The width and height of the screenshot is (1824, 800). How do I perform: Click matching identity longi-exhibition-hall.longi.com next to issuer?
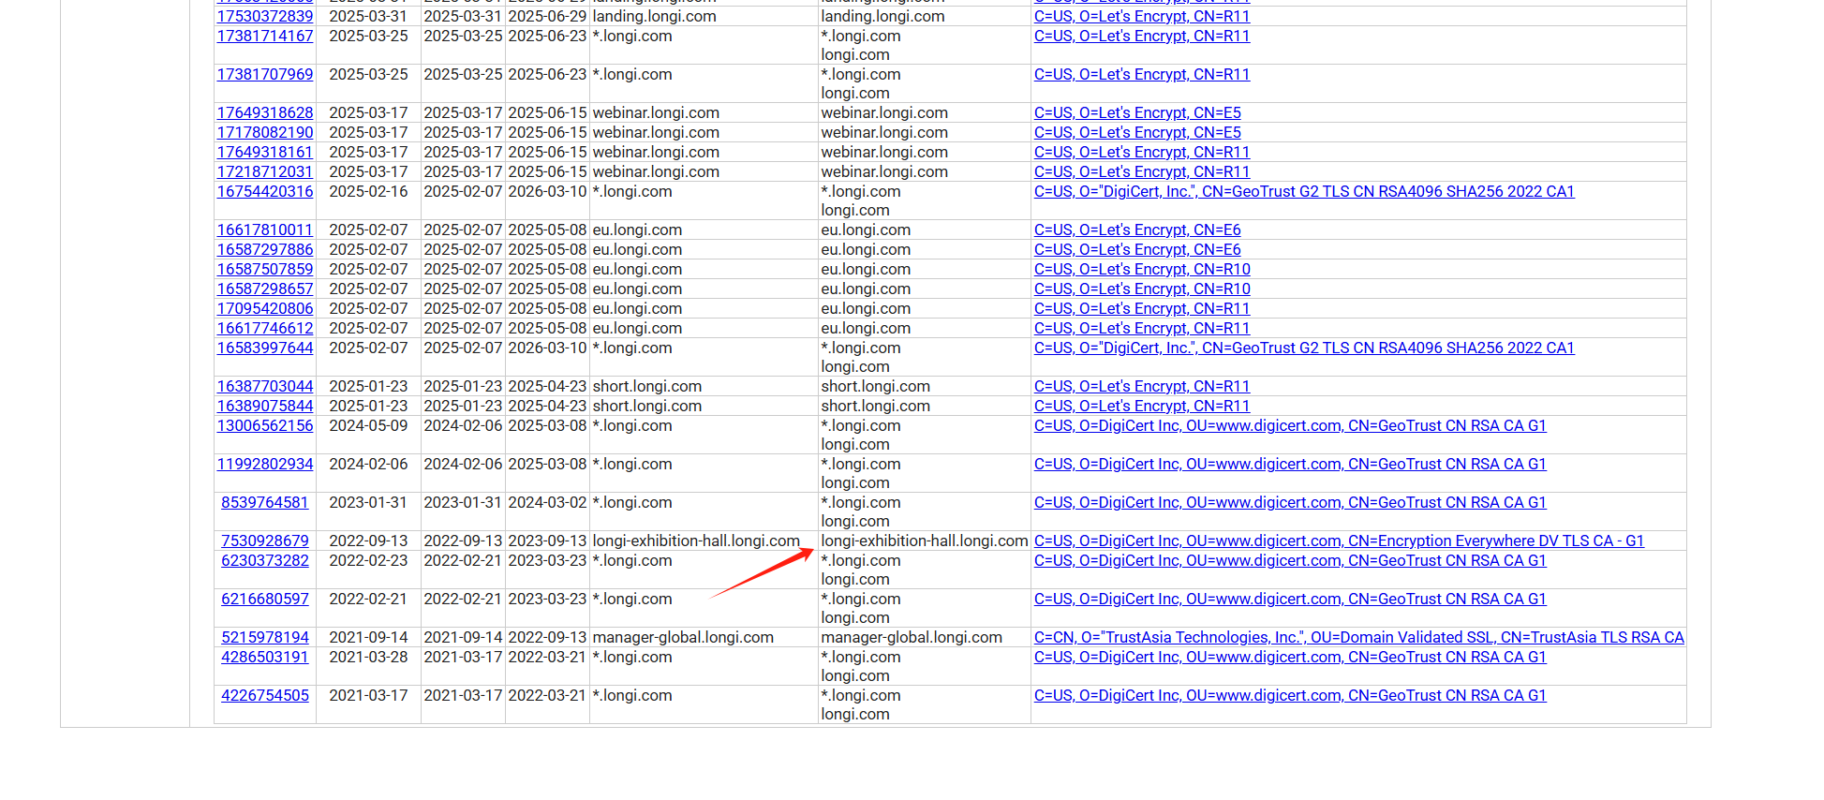[x=925, y=541]
